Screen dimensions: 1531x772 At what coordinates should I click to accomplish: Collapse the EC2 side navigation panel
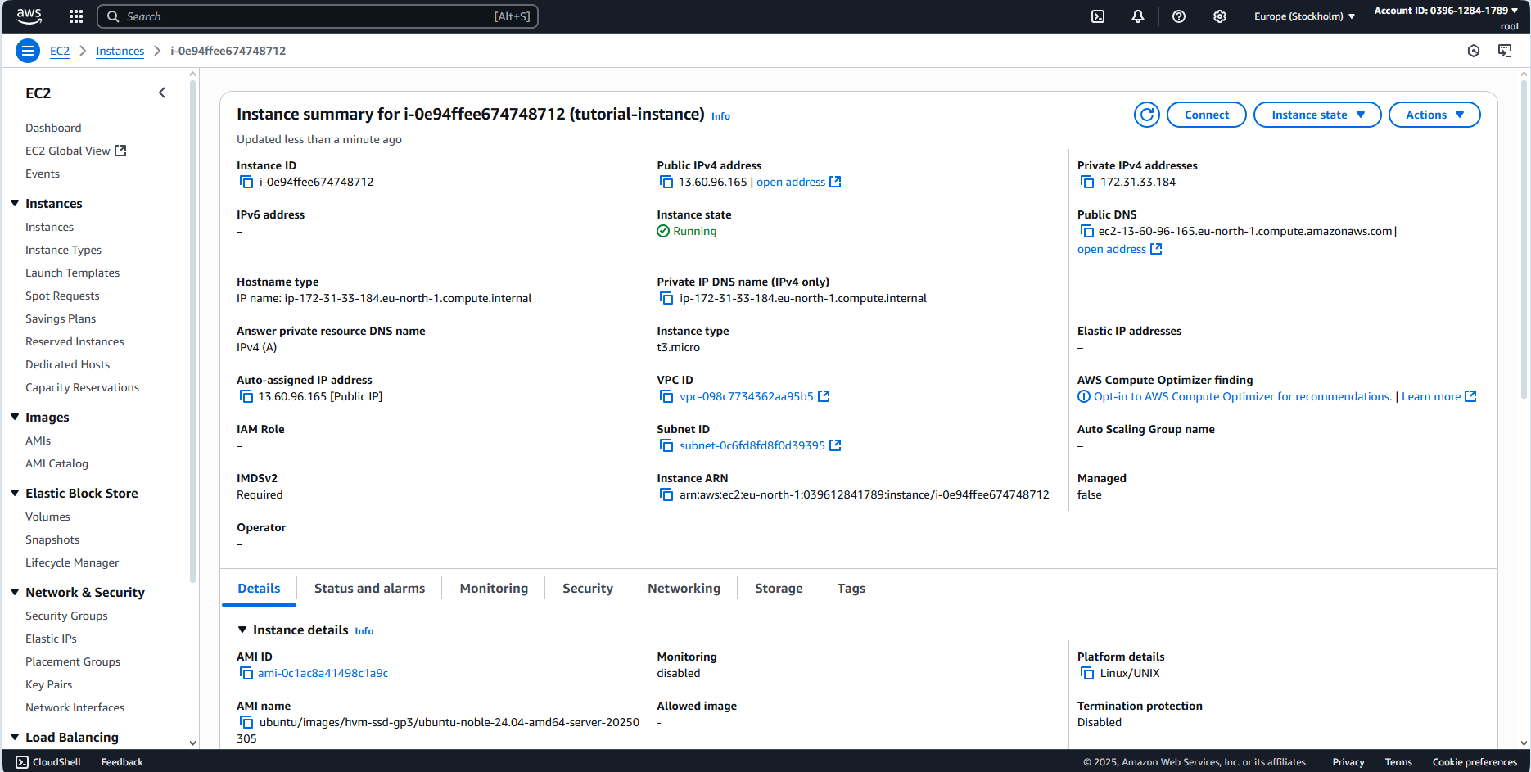(x=162, y=93)
